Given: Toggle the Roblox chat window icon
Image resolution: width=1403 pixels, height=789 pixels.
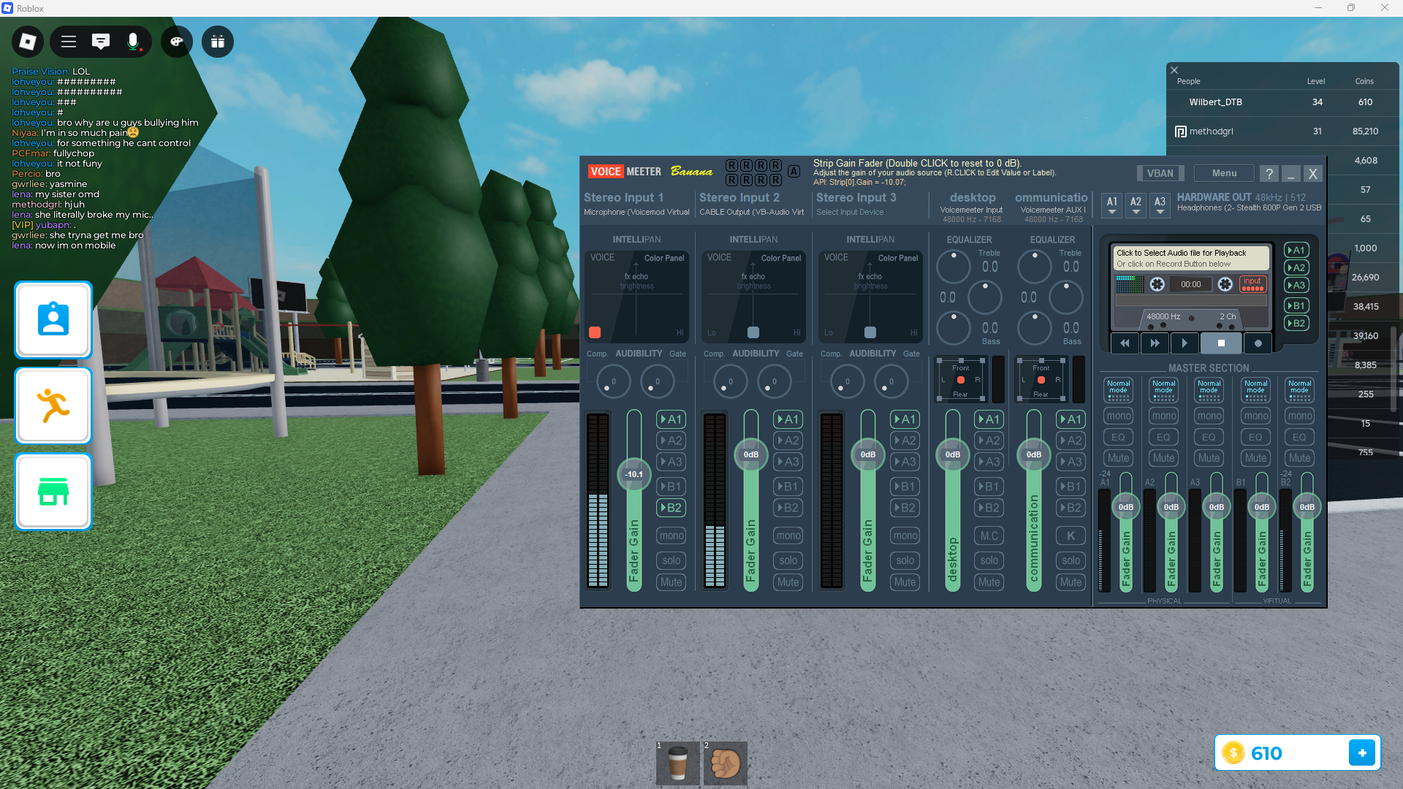Looking at the screenshot, I should click(x=101, y=42).
